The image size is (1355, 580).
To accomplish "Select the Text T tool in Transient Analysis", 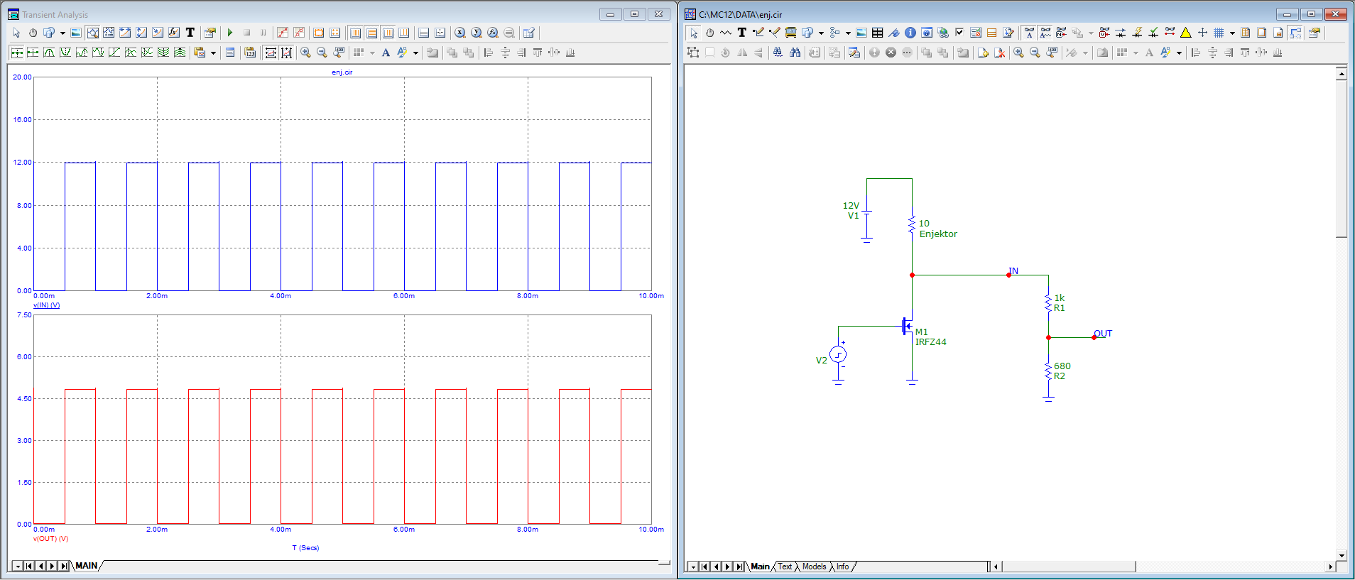I will pyautogui.click(x=190, y=33).
